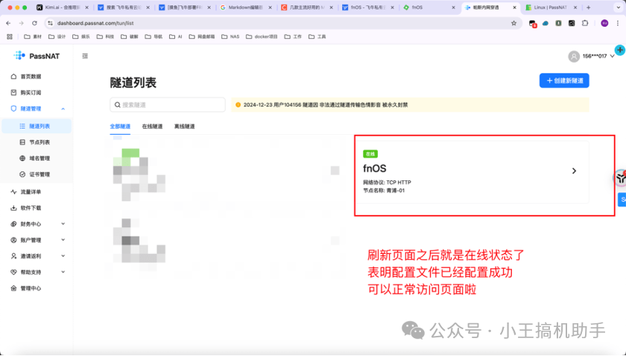626x356 pixels.
Task: Open 域名管理 in the sidebar
Action: coord(39,158)
